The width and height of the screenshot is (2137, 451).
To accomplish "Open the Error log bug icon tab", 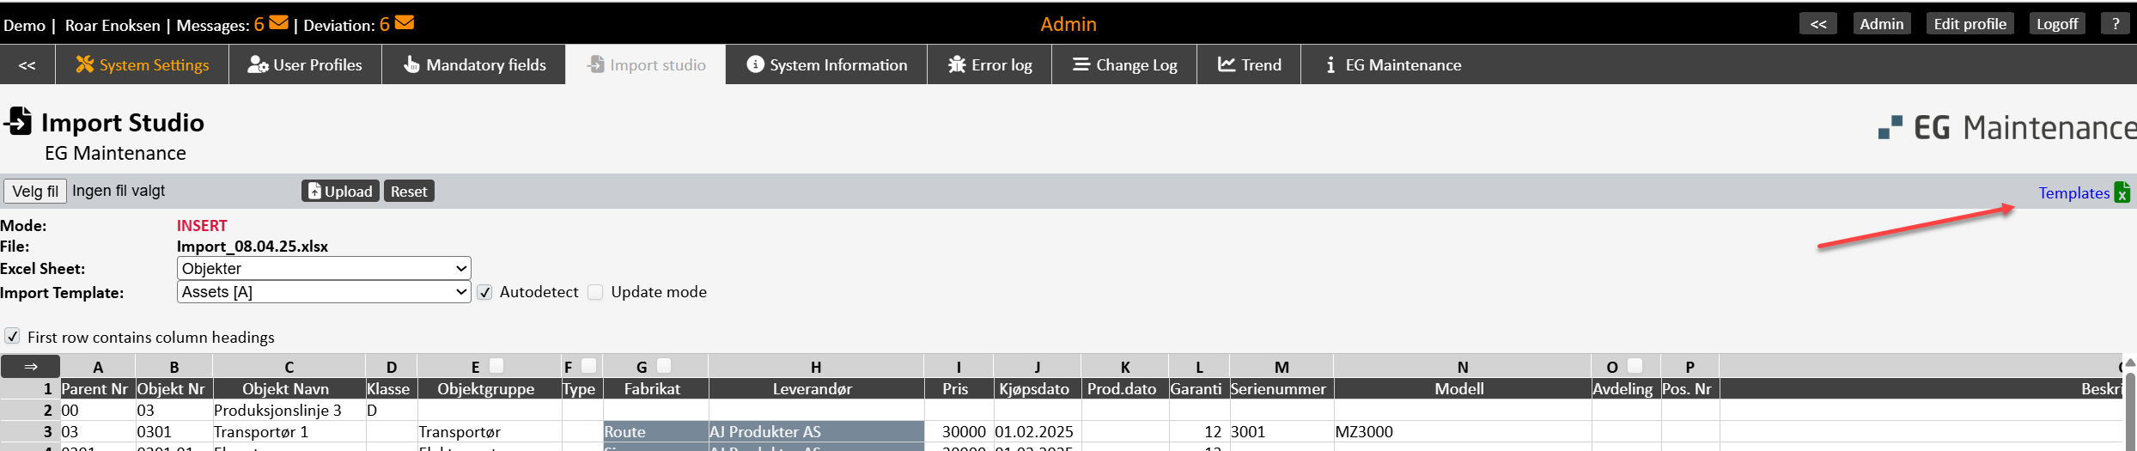I will coord(989,65).
